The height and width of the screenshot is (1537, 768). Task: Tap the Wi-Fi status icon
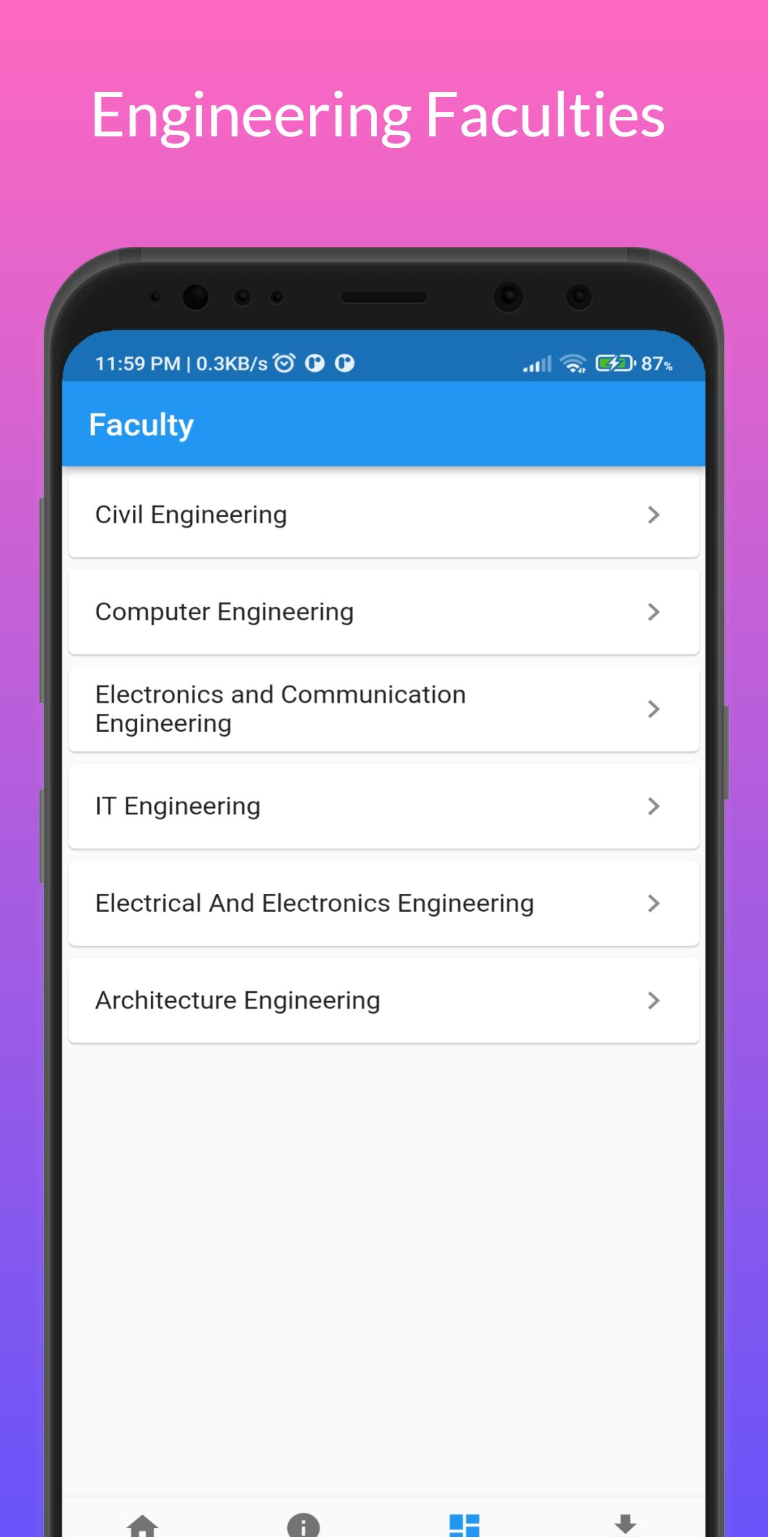pos(573,363)
